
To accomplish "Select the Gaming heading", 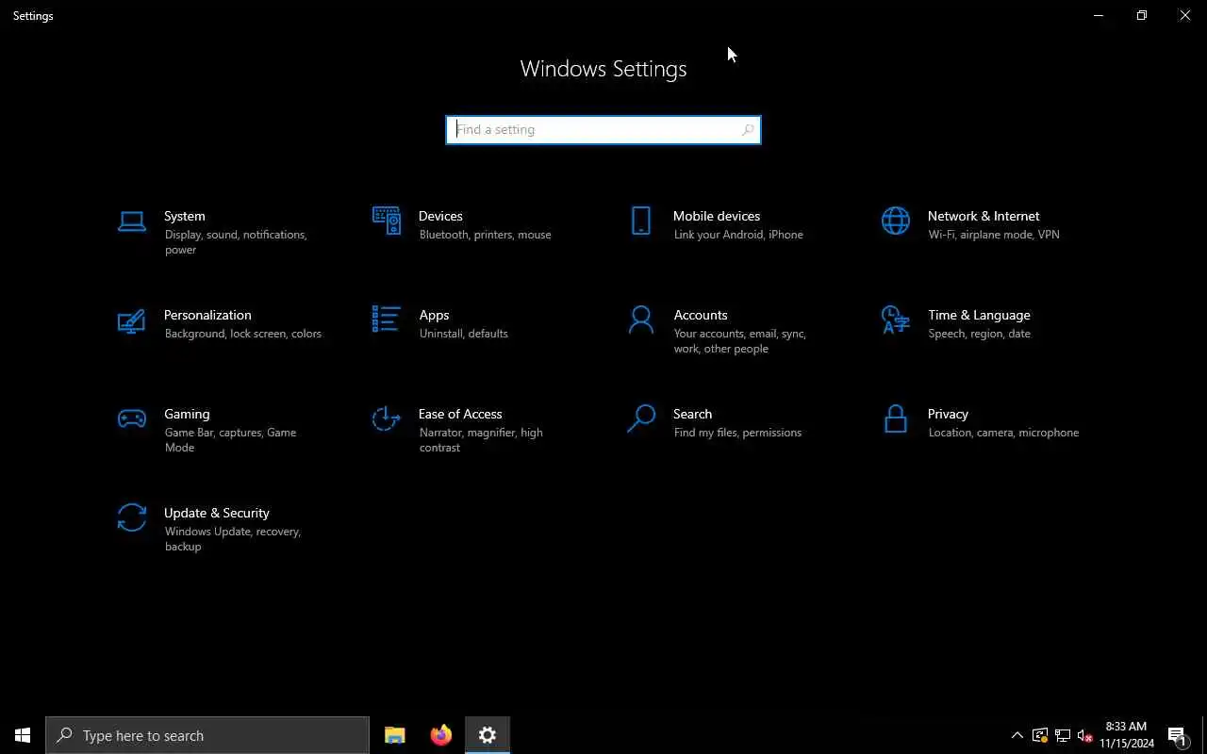I will 187,414.
